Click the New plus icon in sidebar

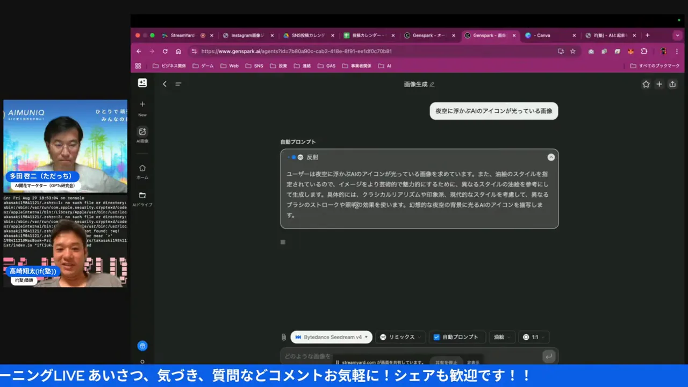(x=142, y=104)
